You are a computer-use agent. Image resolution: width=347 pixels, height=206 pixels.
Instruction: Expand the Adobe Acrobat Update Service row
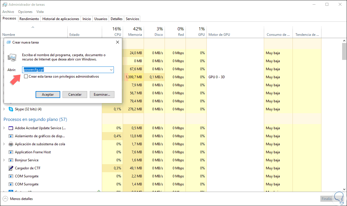[x=4, y=128]
